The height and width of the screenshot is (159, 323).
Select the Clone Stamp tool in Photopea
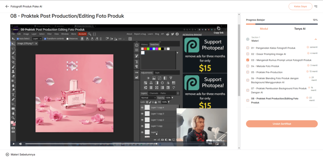[13, 71]
